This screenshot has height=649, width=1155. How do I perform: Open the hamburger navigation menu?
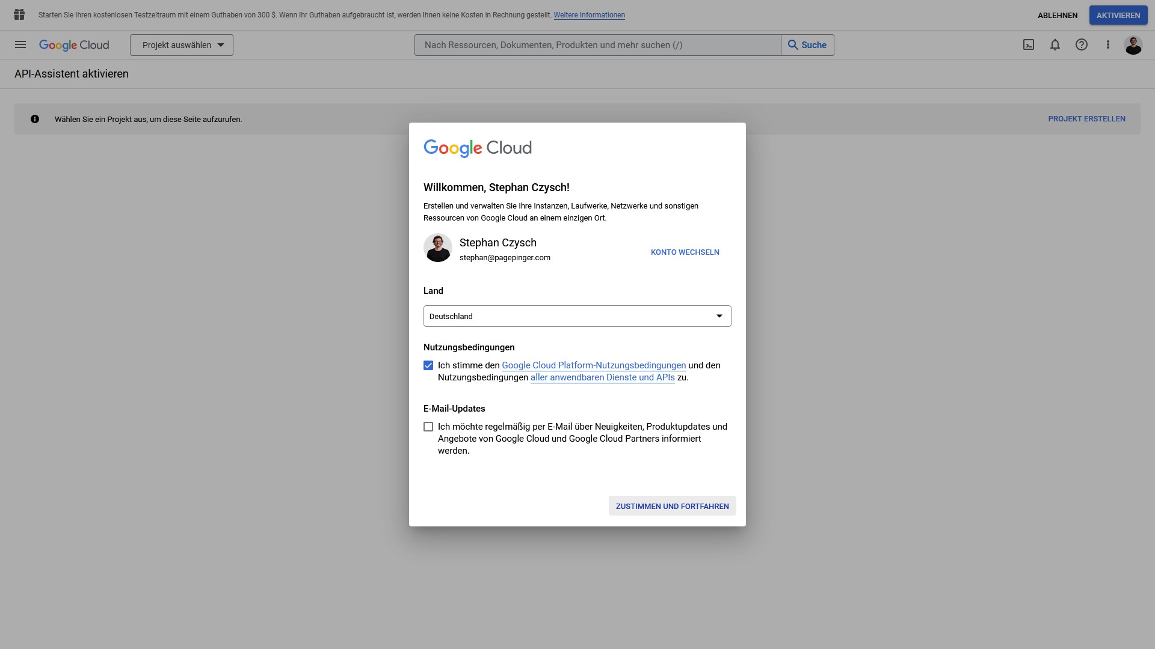[x=20, y=44]
